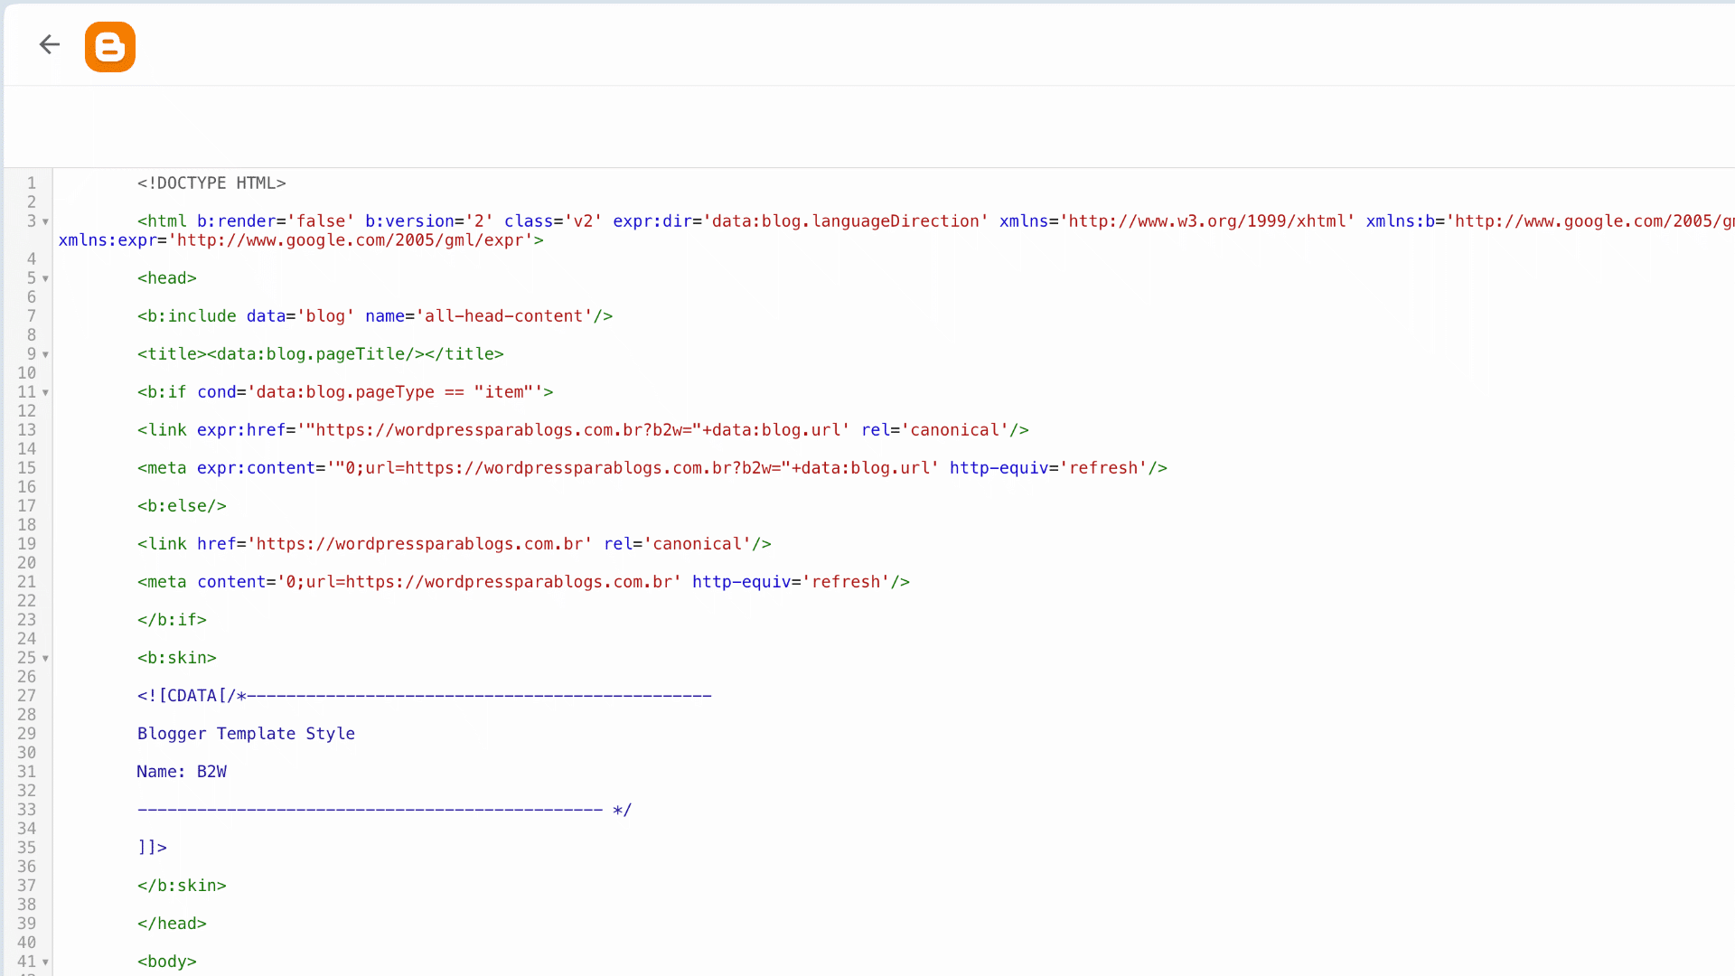Collapse the head block on line 5

pos(45,279)
